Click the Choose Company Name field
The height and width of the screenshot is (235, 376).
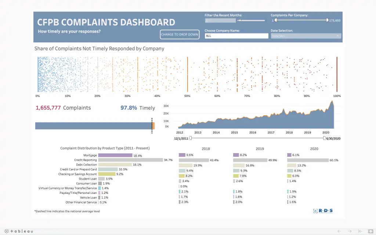pos(236,36)
